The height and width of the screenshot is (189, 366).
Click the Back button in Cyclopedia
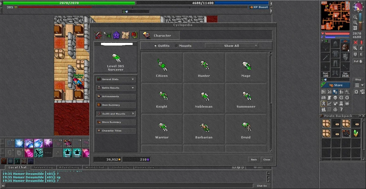[x=254, y=160]
